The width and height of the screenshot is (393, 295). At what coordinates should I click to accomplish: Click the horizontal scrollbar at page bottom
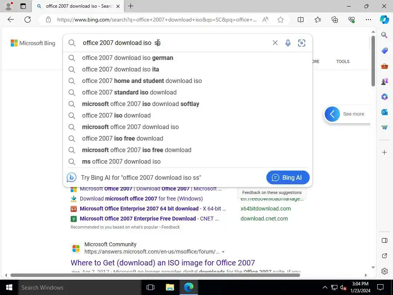pos(155,275)
